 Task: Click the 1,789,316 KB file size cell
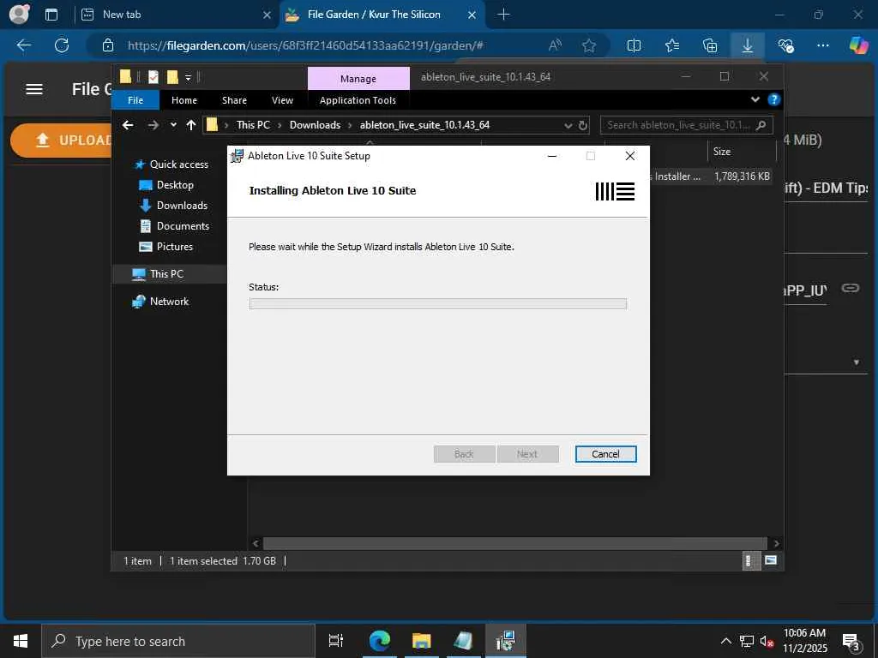pos(742,176)
